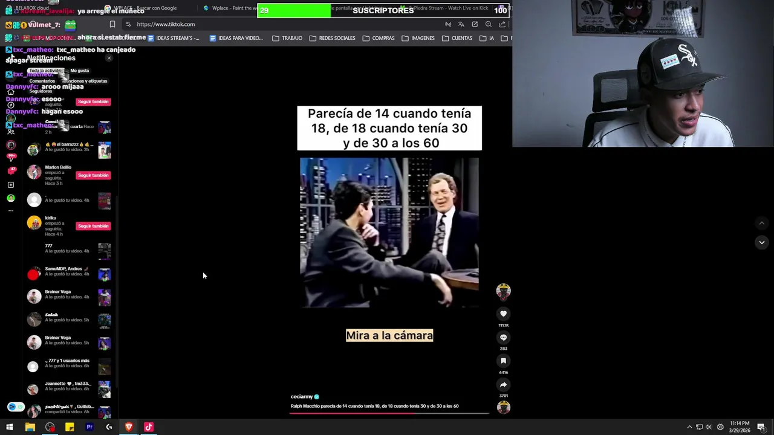Open COMPRAS bookmarks folder
The image size is (774, 435).
click(379, 38)
